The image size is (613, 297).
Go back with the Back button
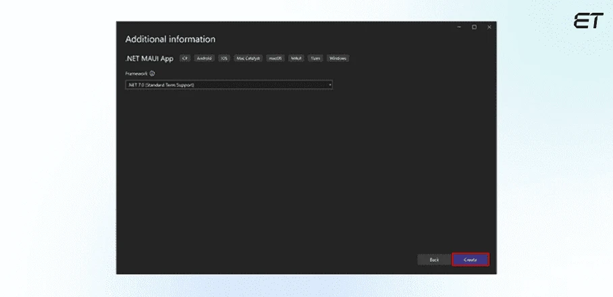(x=434, y=259)
